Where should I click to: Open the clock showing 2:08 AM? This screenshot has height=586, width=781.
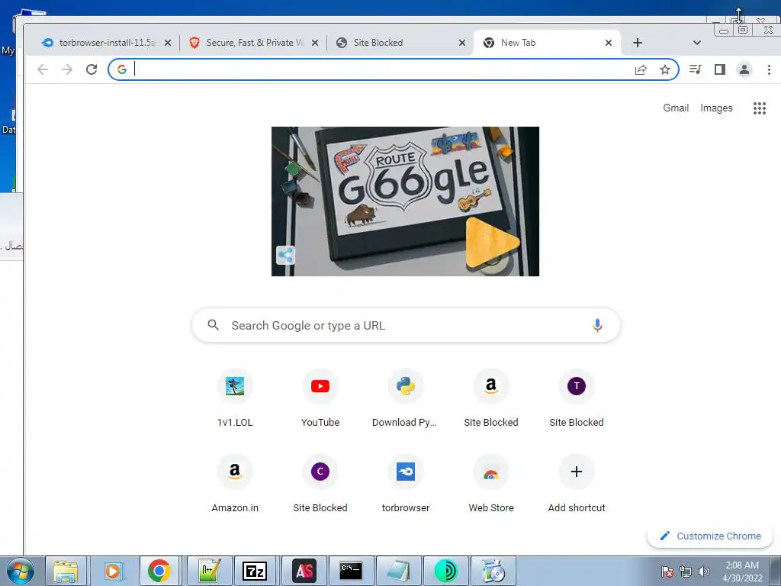coord(742,572)
